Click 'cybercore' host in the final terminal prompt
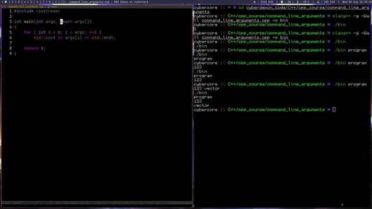 206,110
